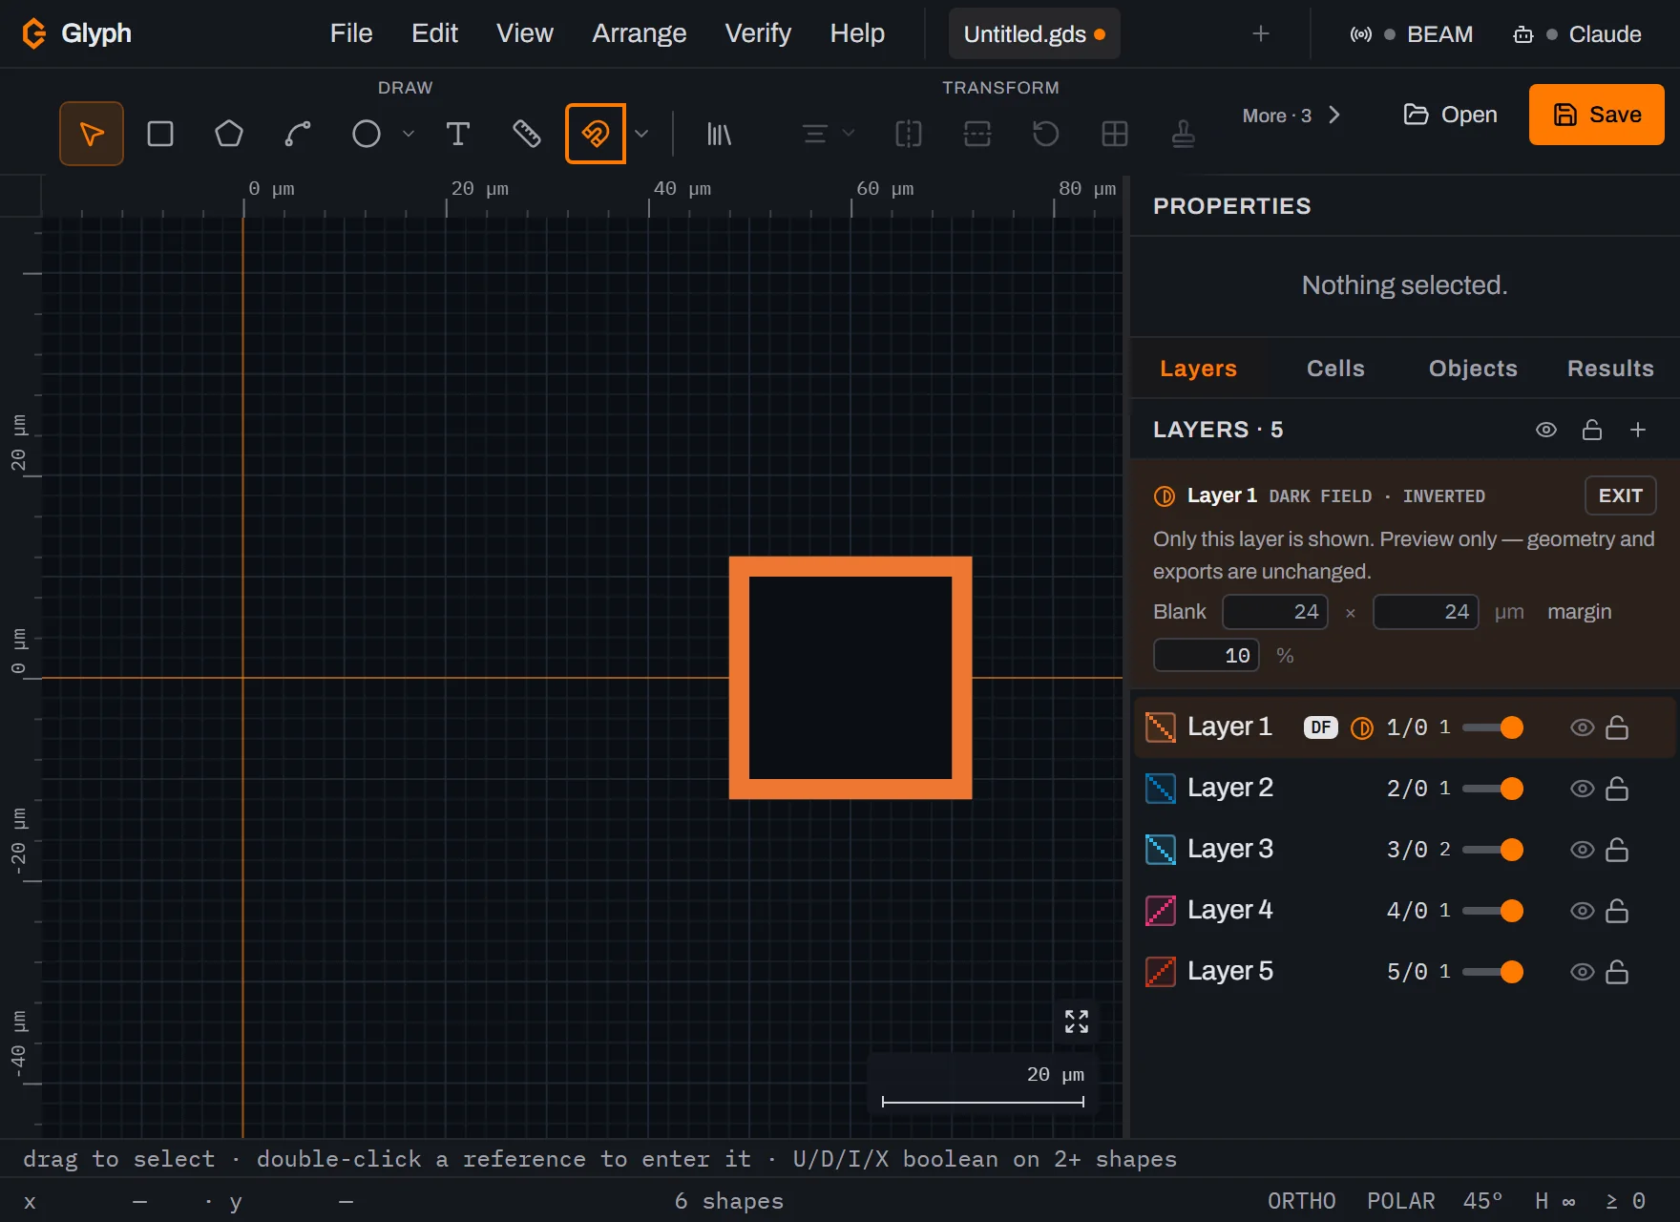Image resolution: width=1680 pixels, height=1222 pixels.
Task: Click the flip horizontal transform icon
Action: (x=909, y=134)
